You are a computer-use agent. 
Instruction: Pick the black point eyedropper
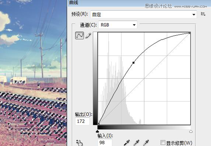pyautogui.click(x=127, y=143)
